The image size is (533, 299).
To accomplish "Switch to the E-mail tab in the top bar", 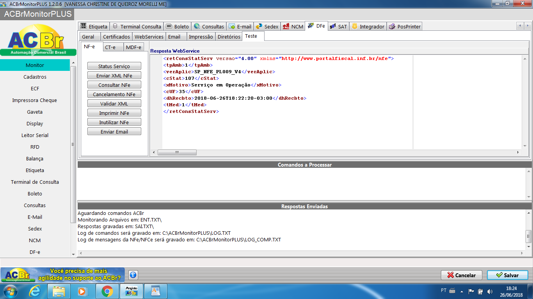I will click(x=240, y=26).
